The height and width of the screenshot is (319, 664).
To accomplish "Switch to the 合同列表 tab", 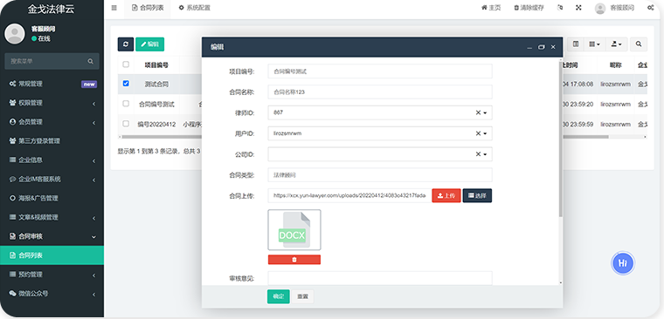I will [x=148, y=8].
